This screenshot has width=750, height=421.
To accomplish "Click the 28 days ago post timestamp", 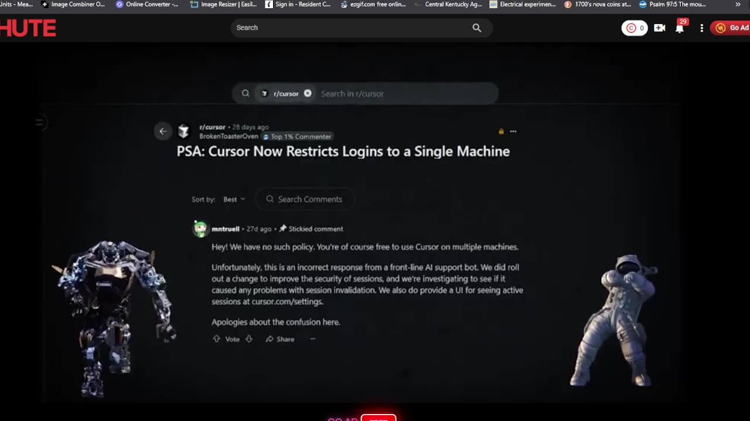I will [x=250, y=127].
